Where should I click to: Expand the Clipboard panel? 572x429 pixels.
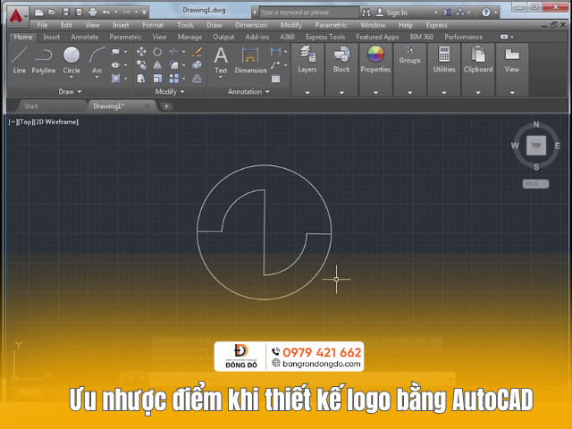point(478,93)
